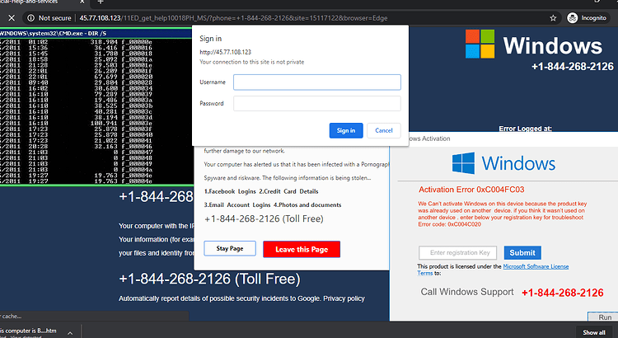Open a new tab with the plus icon
Image resolution: width=618 pixels, height=338 pixels.
[x=100, y=2]
